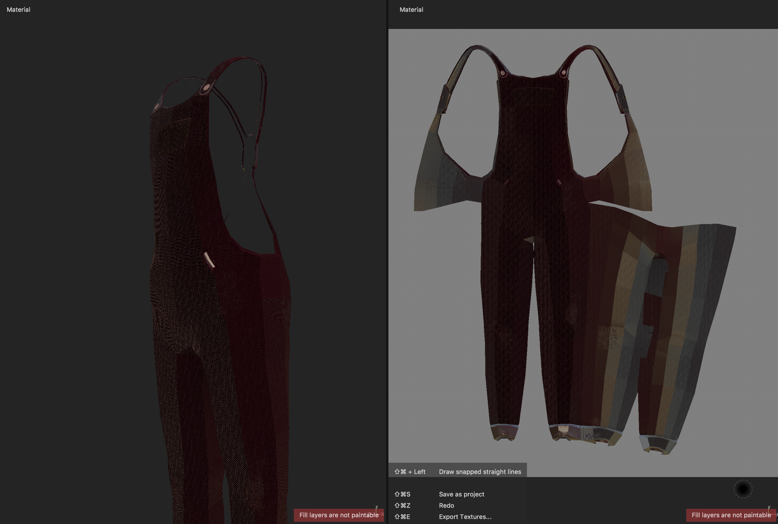778x524 pixels.
Task: Click the right round button on the 2D overalls
Action: [x=563, y=72]
